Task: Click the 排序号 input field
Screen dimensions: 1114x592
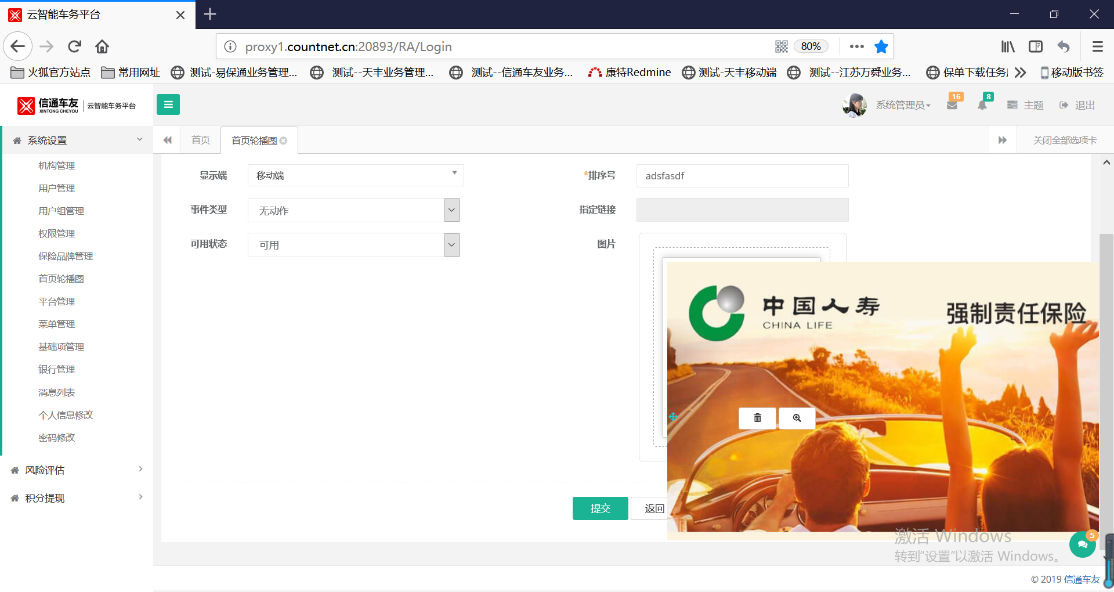Action: (743, 176)
